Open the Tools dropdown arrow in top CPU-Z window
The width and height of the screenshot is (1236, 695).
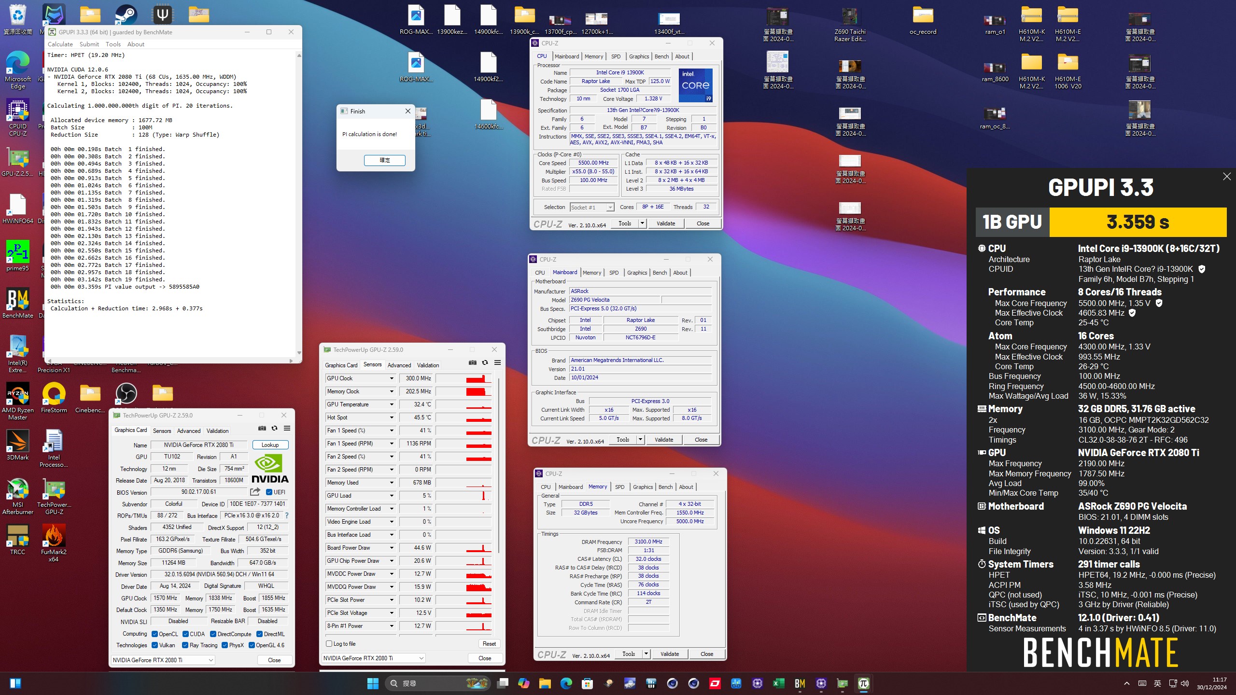tap(642, 223)
